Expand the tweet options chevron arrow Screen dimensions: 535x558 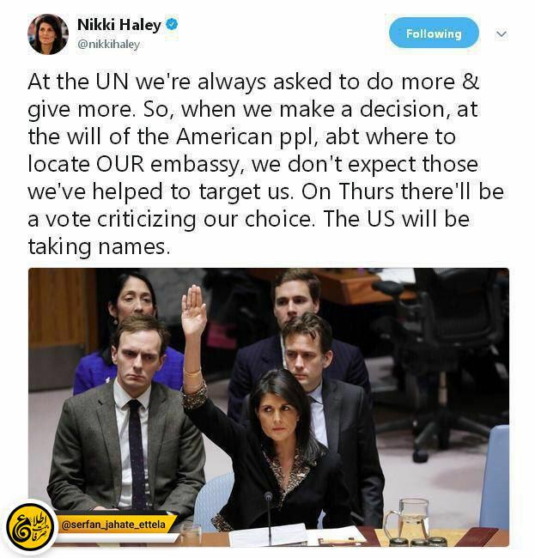[x=502, y=33]
